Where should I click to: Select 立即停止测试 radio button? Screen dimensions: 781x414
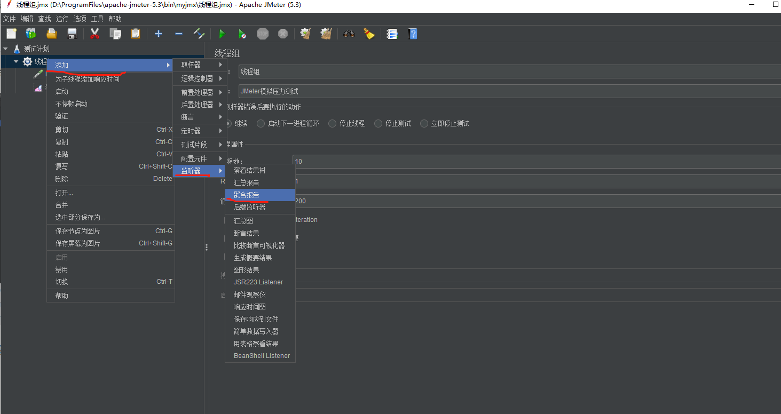424,123
